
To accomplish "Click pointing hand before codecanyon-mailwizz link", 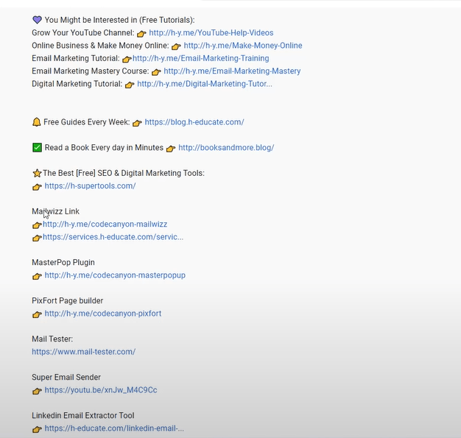I will click(37, 225).
